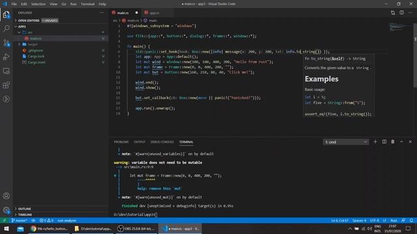Split the editor to the right
417x234 pixels.
coord(401,13)
